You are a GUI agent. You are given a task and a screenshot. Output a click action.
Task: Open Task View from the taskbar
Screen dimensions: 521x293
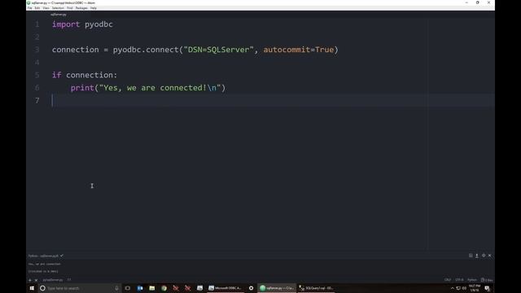(128, 288)
